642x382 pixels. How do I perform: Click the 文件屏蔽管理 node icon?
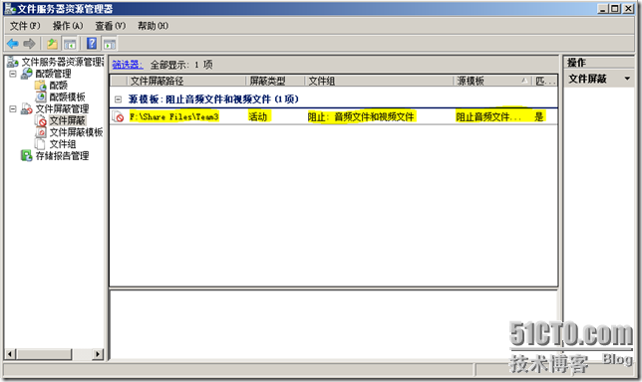click(27, 108)
